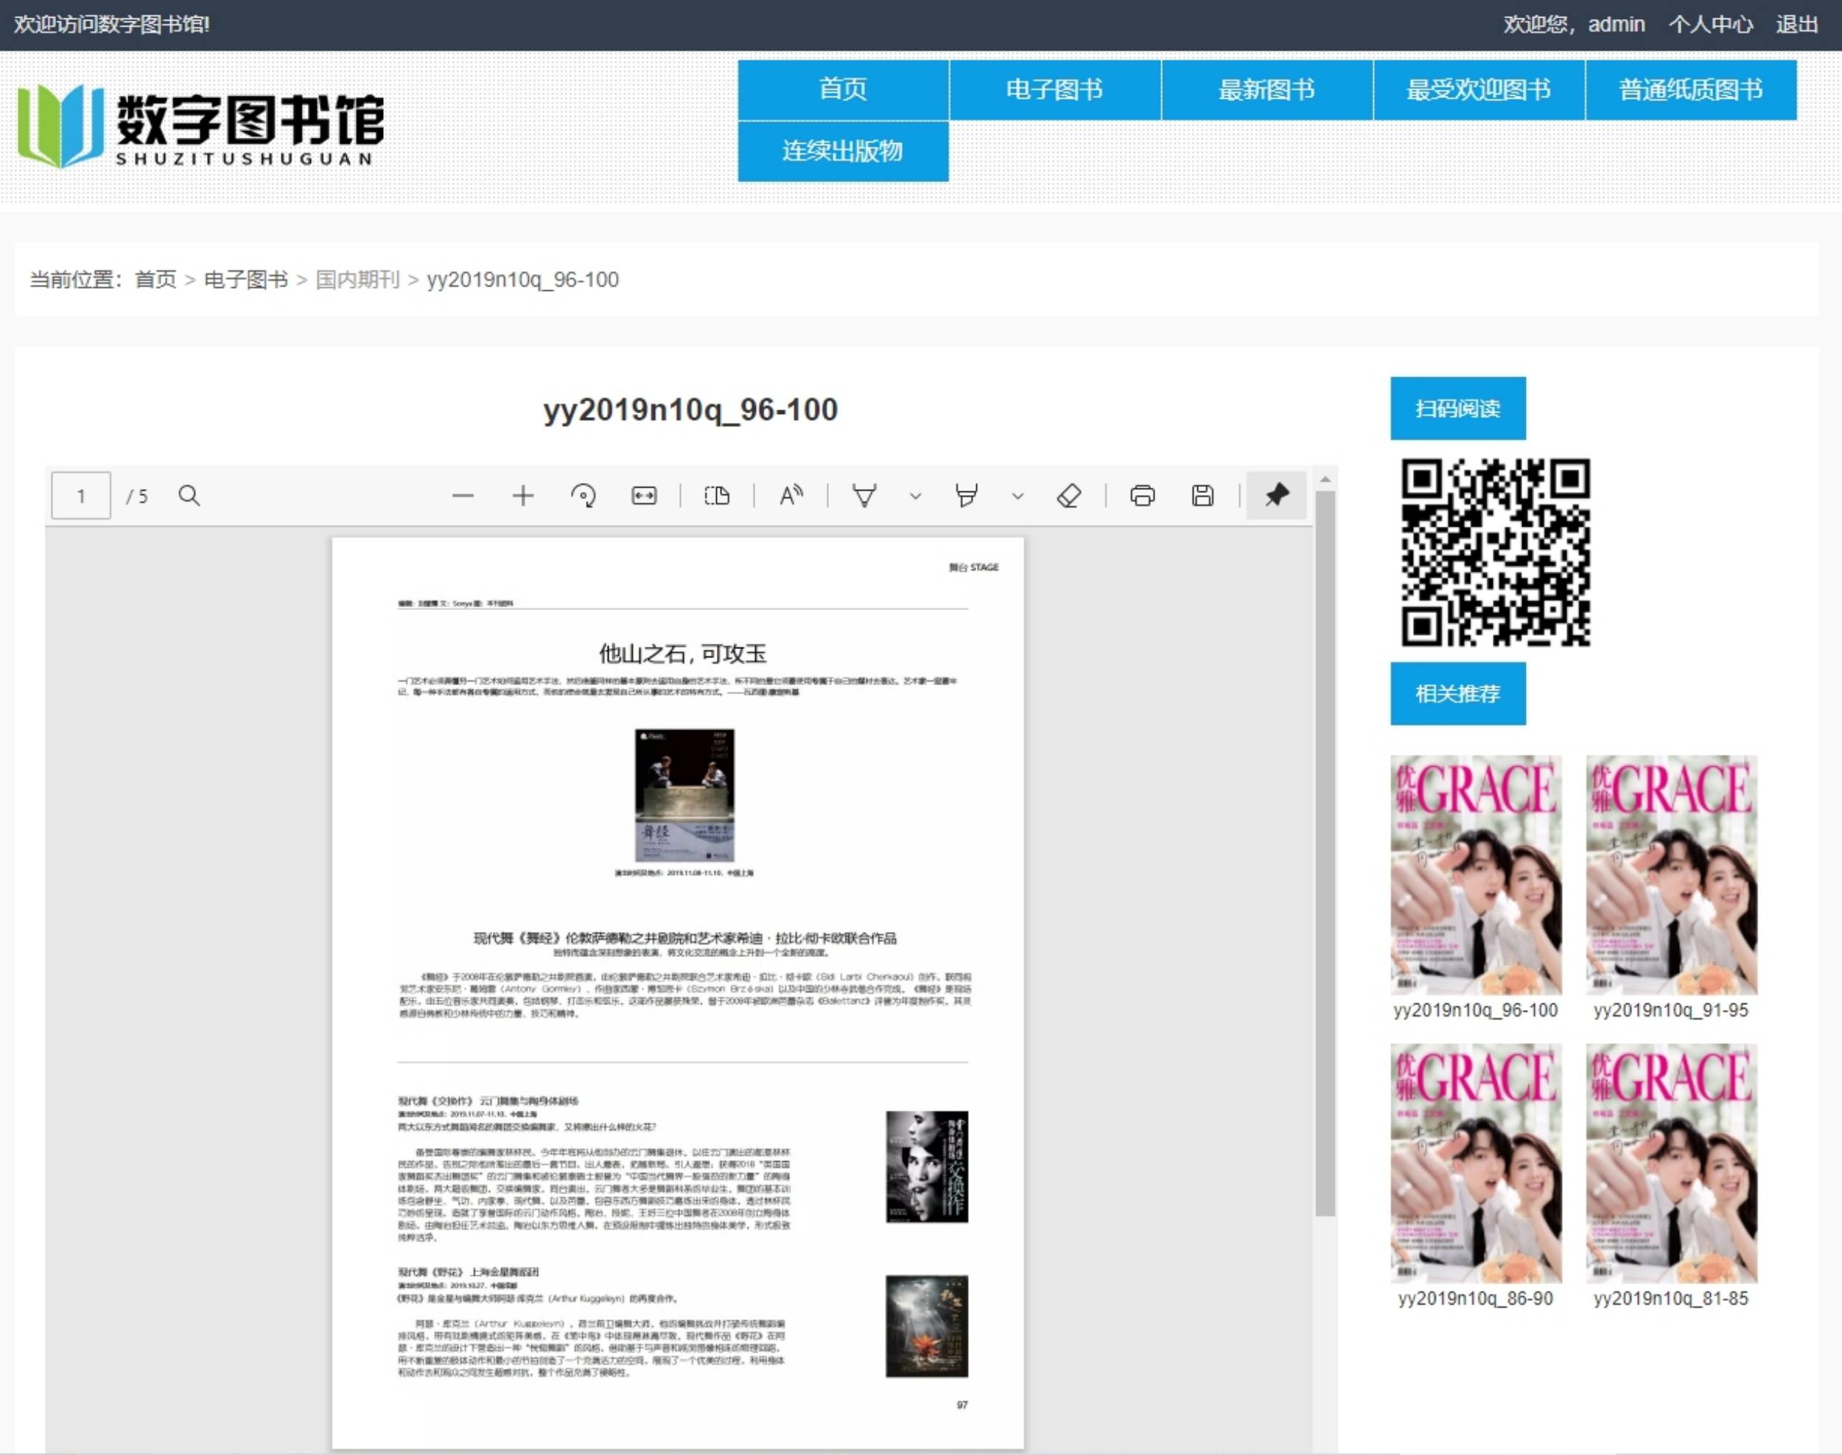Start read aloud in PDF toolbar
1842x1455 pixels.
791,496
